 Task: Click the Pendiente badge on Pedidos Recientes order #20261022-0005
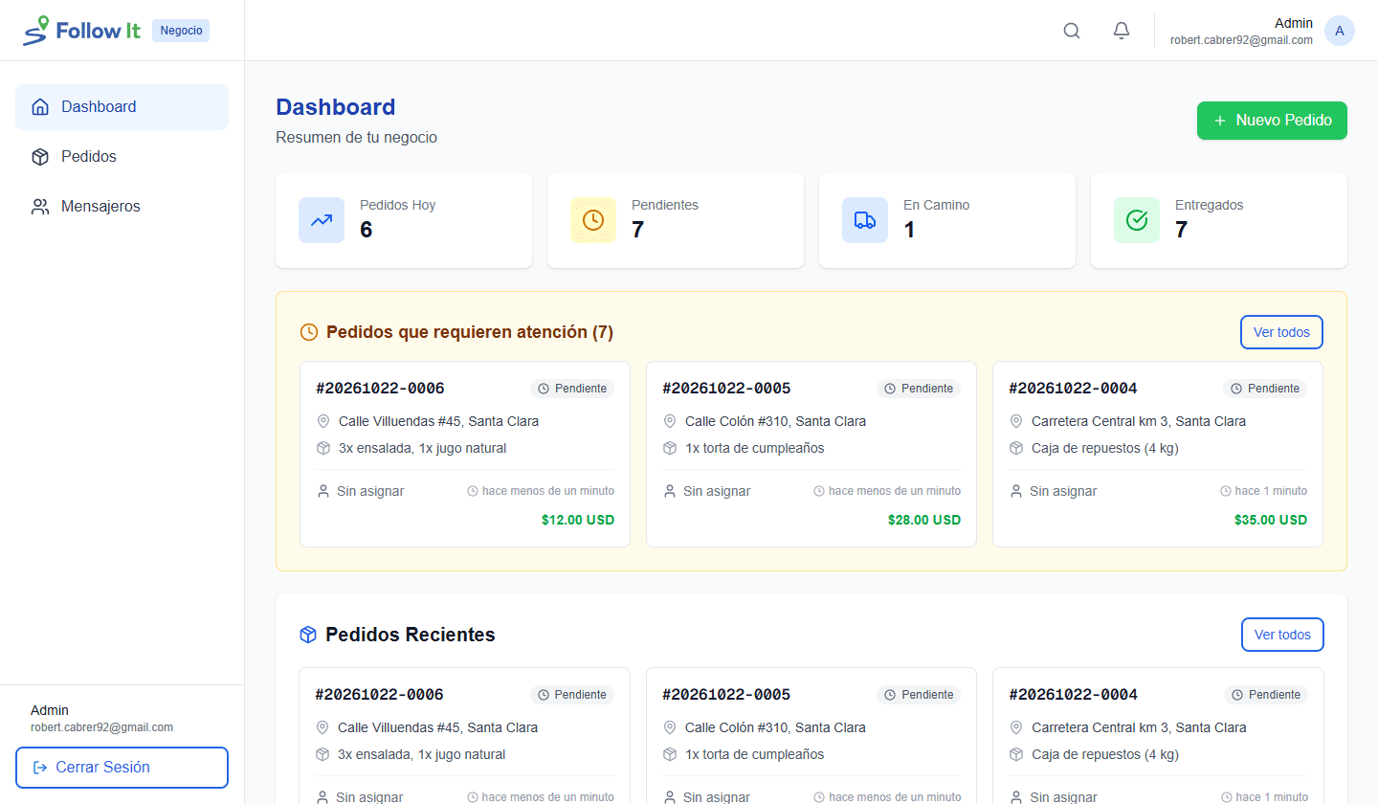(x=920, y=695)
